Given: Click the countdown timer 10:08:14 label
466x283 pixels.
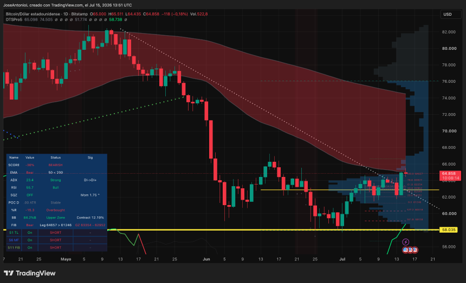Looking at the screenshot, I should click(x=450, y=178).
